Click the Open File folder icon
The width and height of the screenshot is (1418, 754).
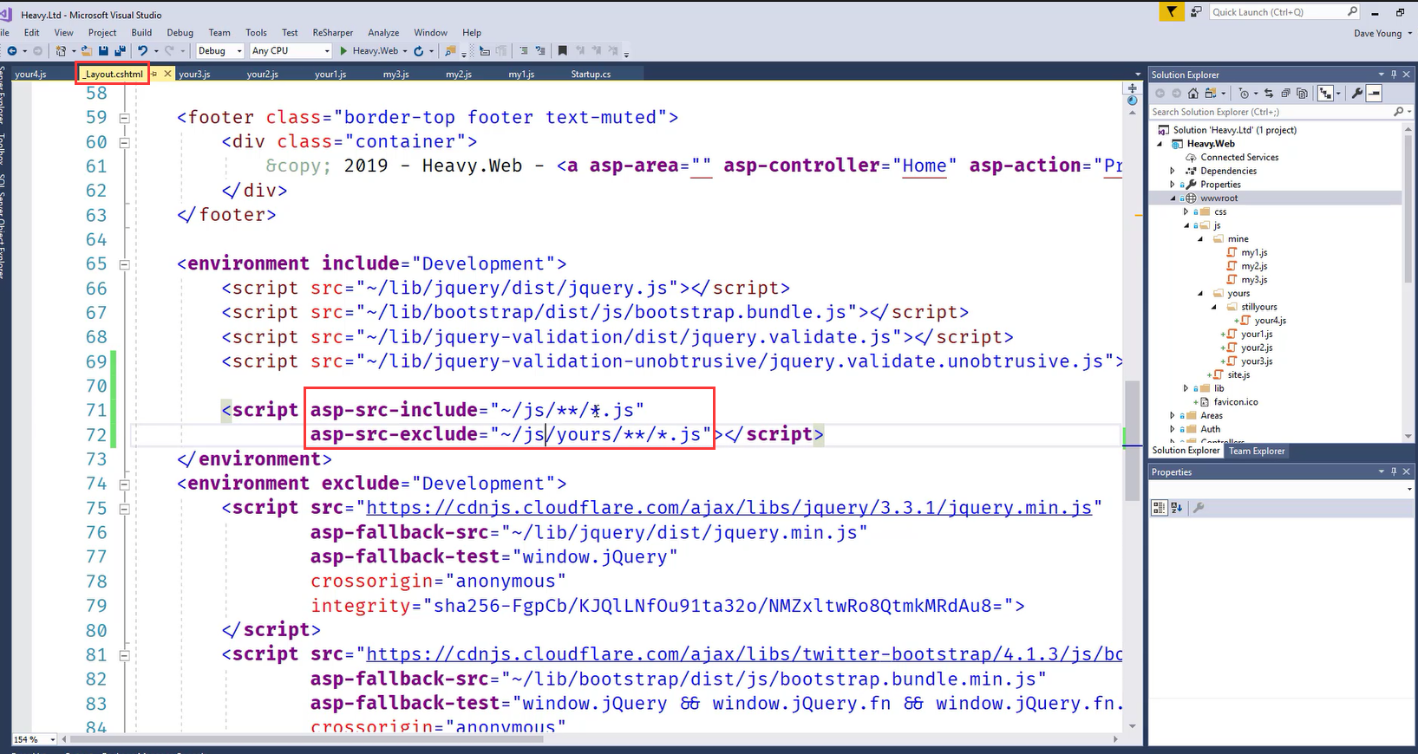(x=86, y=51)
